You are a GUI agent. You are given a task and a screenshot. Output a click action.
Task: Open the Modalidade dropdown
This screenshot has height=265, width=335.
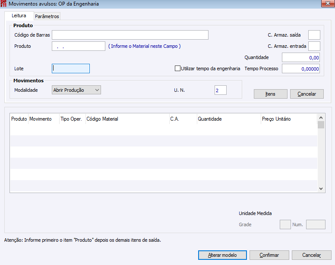[76, 90]
